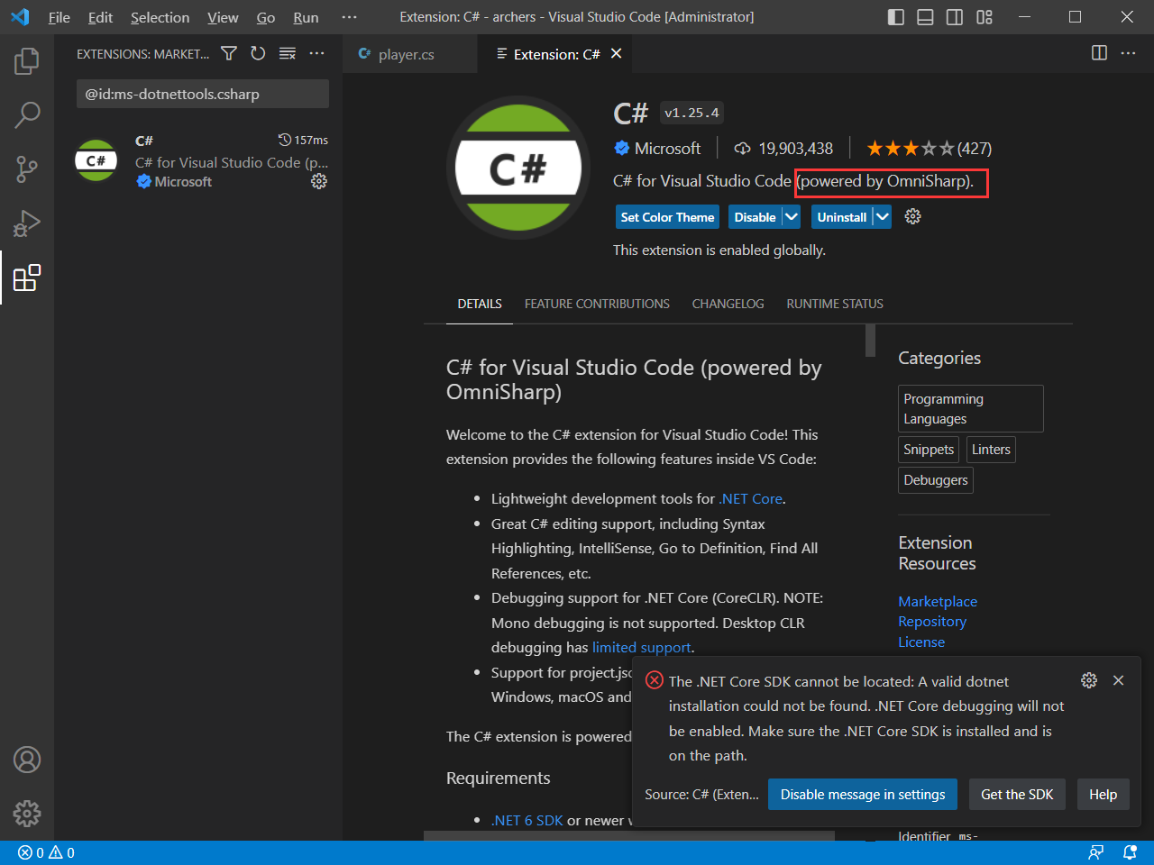Select the Debuggers category
The height and width of the screenshot is (865, 1154).
[936, 480]
